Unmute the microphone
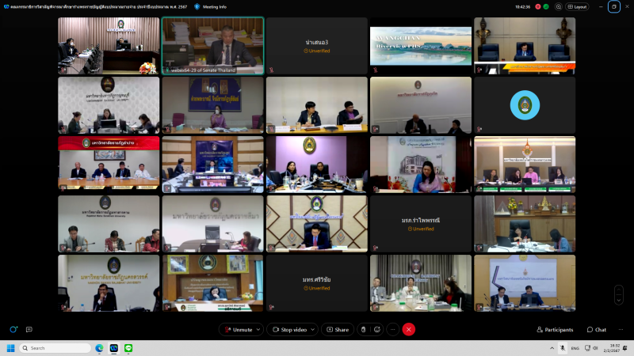Image resolution: width=634 pixels, height=356 pixels. point(238,329)
